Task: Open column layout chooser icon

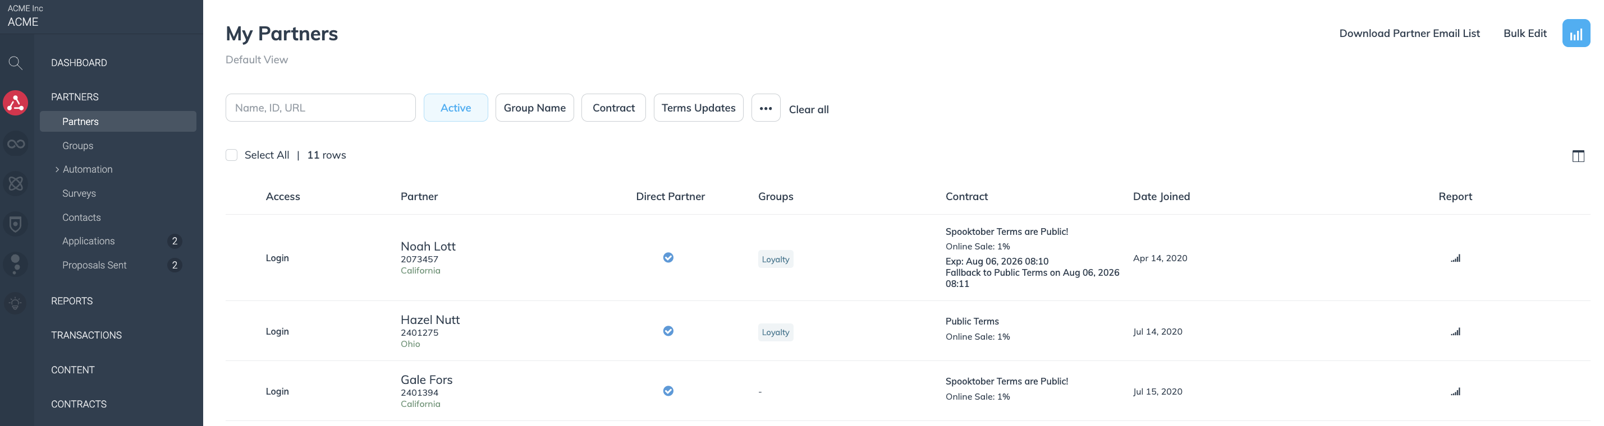Action: [1577, 156]
